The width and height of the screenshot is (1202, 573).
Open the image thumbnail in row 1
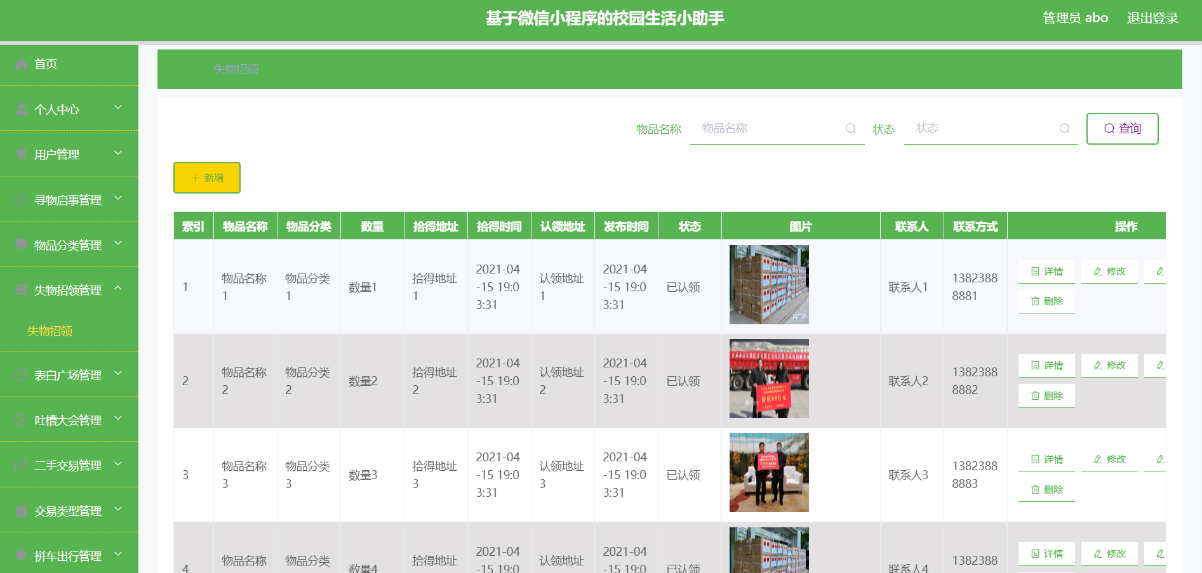[x=769, y=285]
